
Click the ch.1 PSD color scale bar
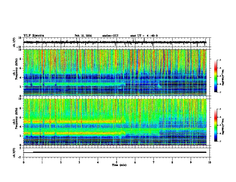(216, 76)
